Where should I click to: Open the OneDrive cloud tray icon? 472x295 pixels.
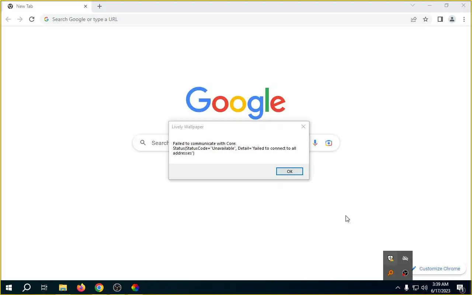405,258
